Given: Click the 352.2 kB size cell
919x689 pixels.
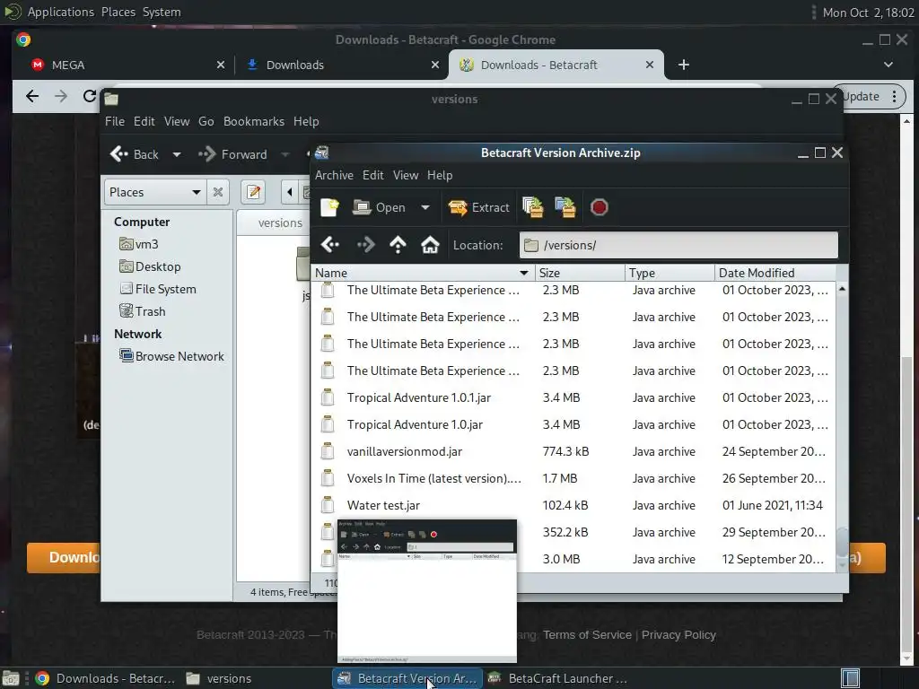Looking at the screenshot, I should pyautogui.click(x=565, y=533).
